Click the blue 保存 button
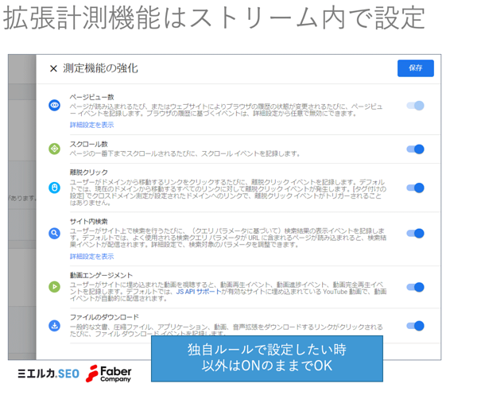 (416, 68)
